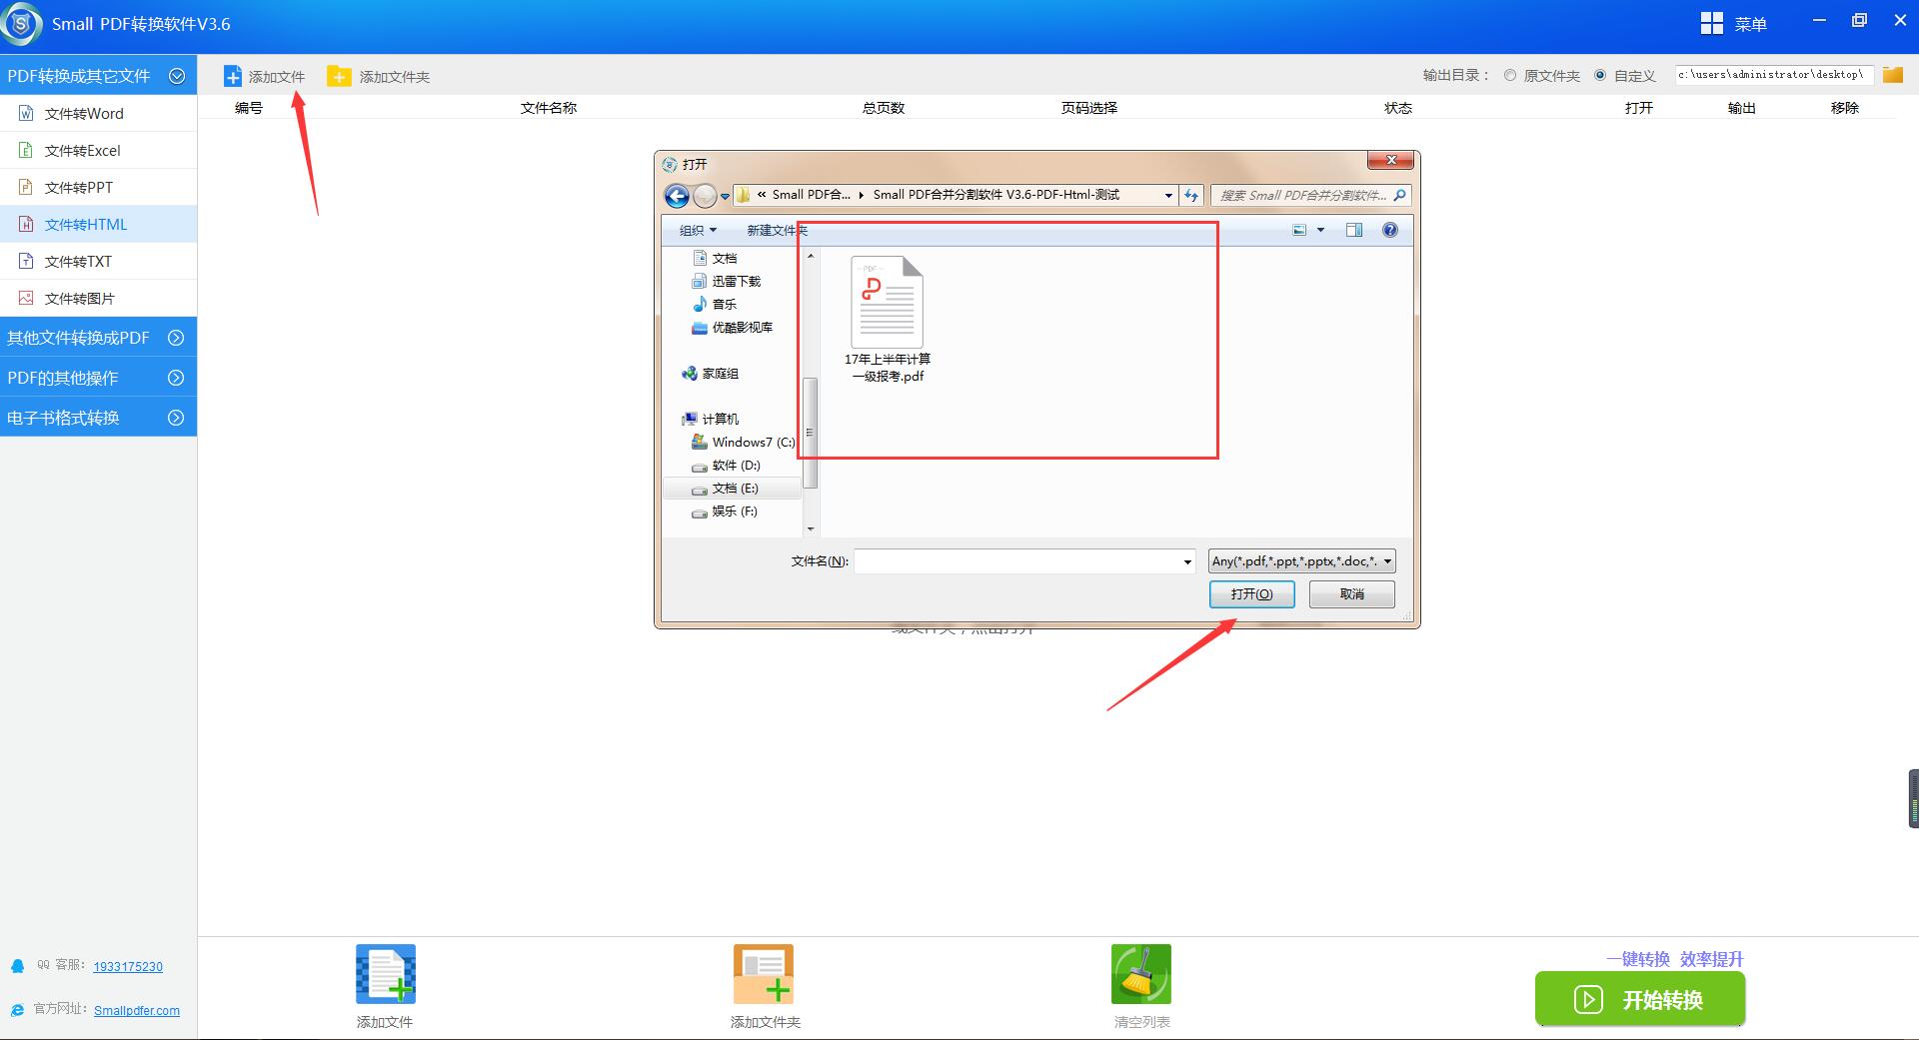Select 文档 library in dialog tree
Screen dimensions: 1919x1040
coord(716,258)
